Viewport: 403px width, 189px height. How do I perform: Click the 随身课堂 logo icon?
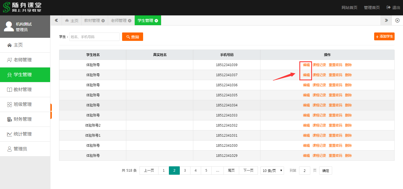(6, 7)
